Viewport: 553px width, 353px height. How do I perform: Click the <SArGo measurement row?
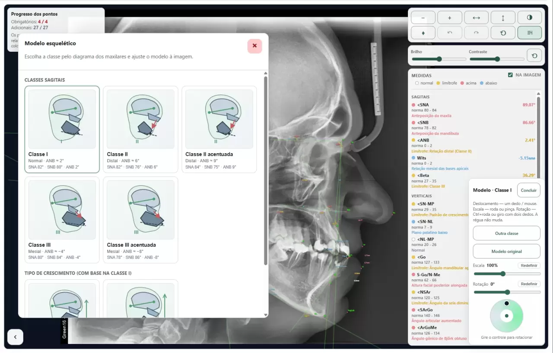[x=439, y=315]
